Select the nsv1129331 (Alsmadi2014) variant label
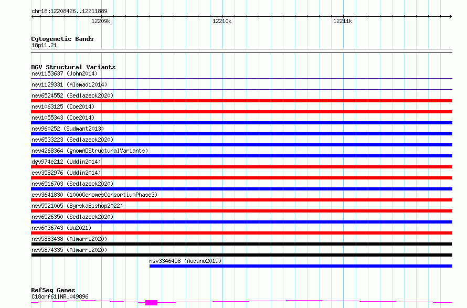The width and height of the screenshot is (467, 308). tap(69, 84)
